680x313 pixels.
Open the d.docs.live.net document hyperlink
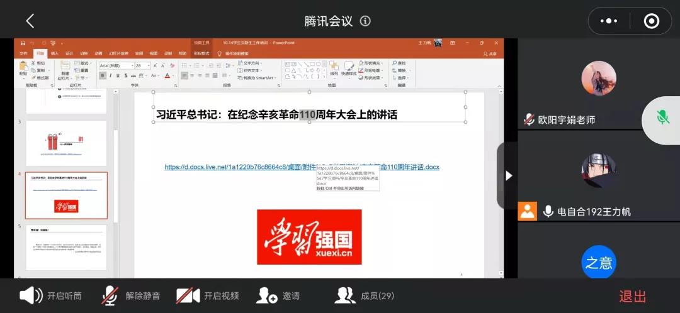239,167
